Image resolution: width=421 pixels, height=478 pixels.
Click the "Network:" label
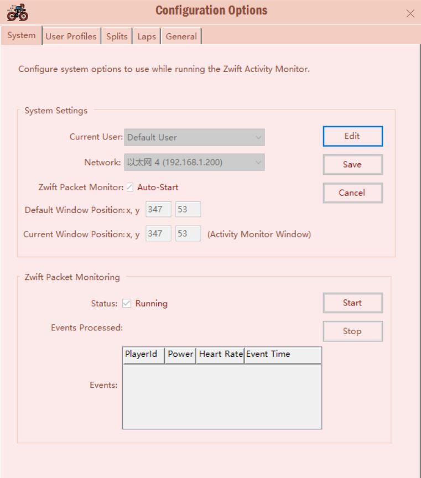click(x=102, y=162)
